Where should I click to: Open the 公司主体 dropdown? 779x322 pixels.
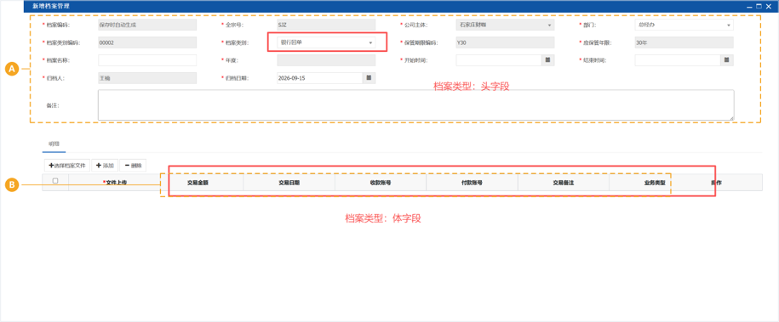pyautogui.click(x=505, y=25)
